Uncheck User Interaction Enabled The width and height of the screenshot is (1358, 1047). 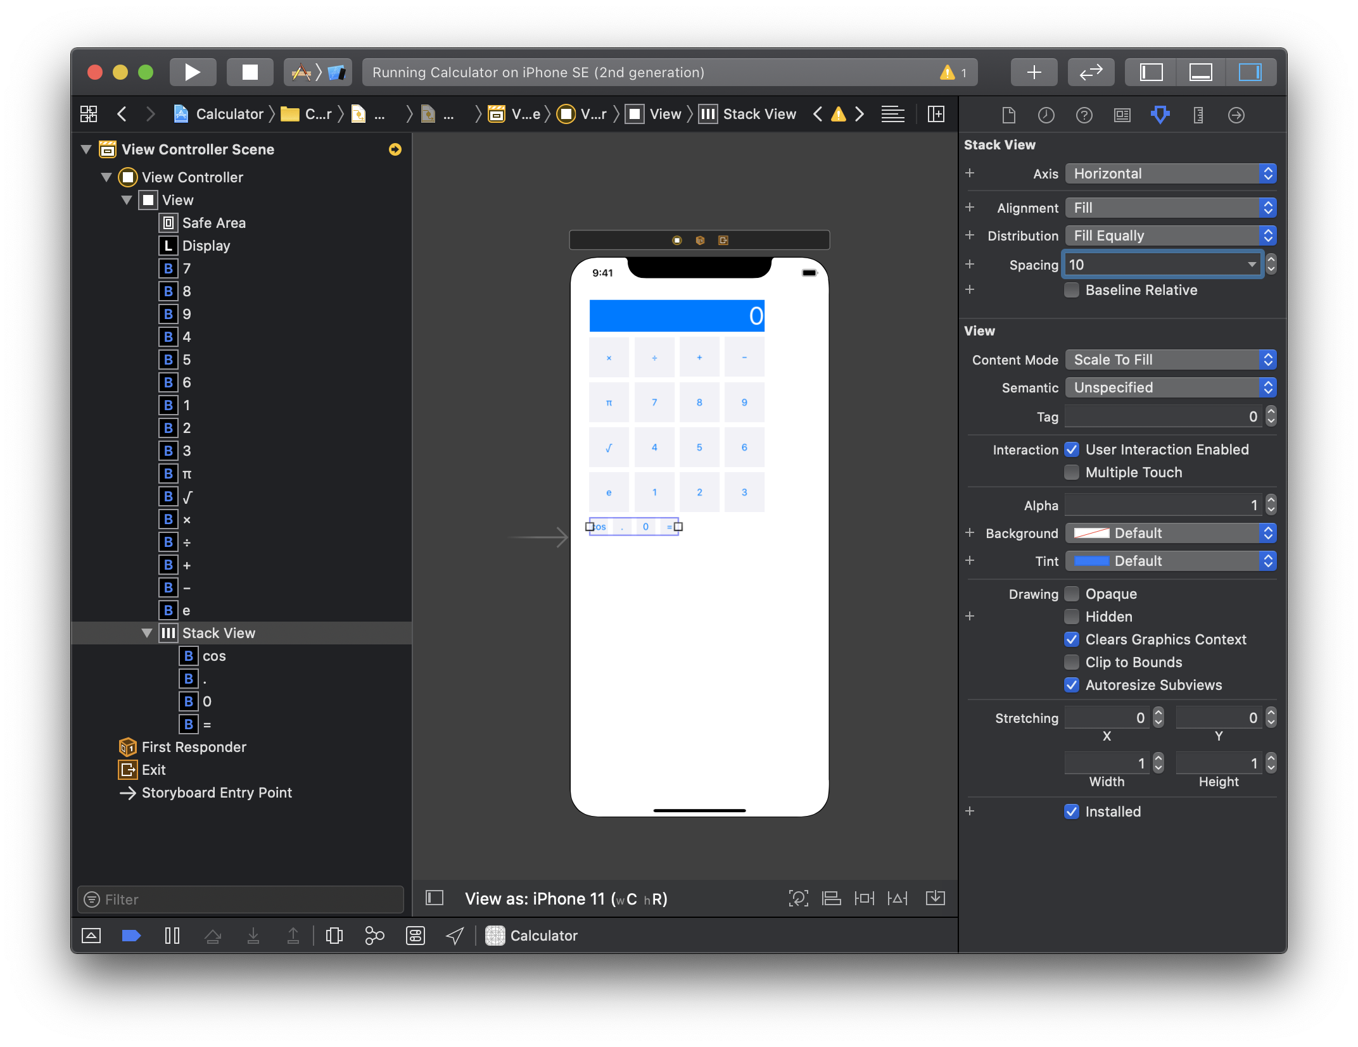1072,449
